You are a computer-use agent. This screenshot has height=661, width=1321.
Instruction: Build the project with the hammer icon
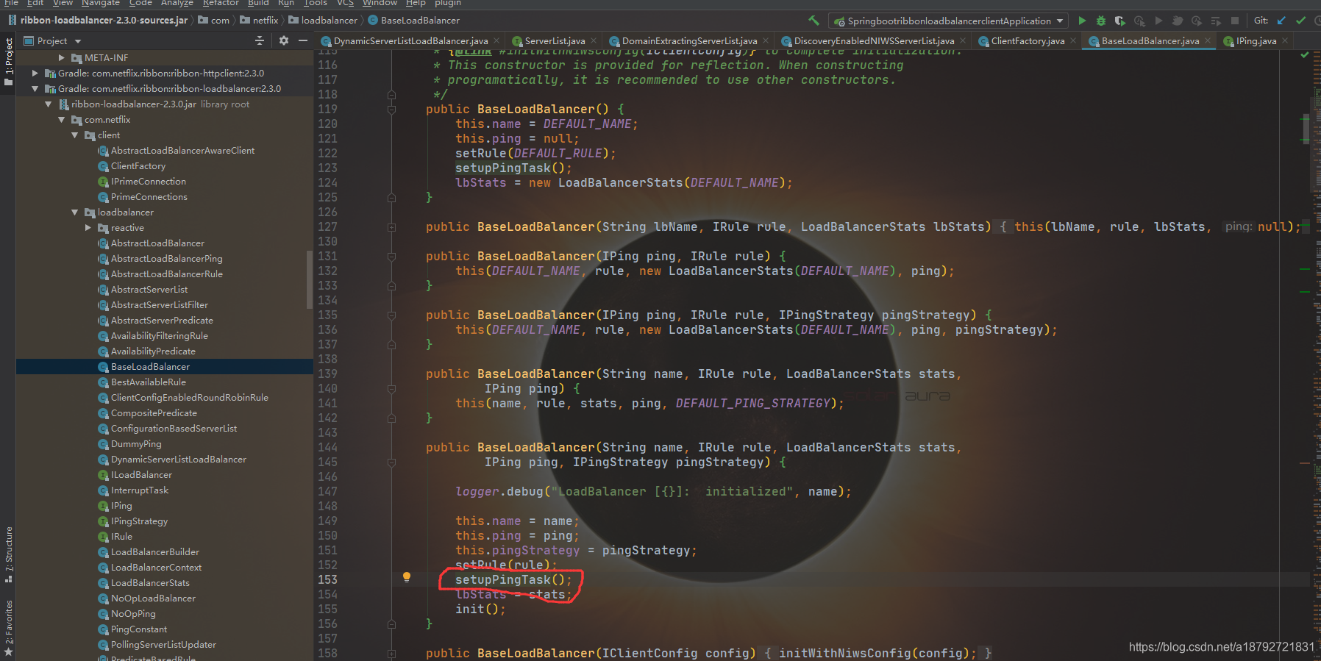(813, 21)
